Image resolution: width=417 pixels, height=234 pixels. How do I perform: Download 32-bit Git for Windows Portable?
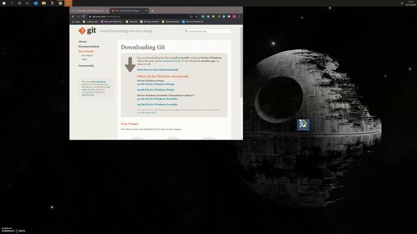coord(158,99)
